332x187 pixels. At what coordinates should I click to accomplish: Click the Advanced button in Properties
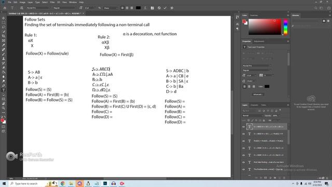[x=258, y=95]
